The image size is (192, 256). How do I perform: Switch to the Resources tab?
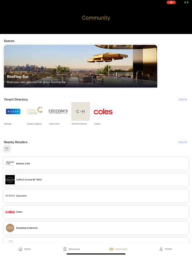(x=72, y=249)
